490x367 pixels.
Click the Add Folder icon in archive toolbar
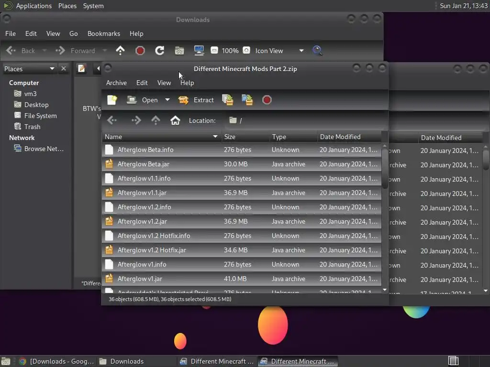(247, 100)
